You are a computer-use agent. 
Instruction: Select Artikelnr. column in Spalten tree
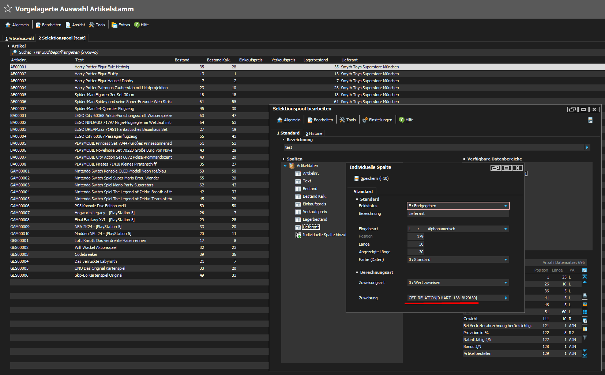311,173
